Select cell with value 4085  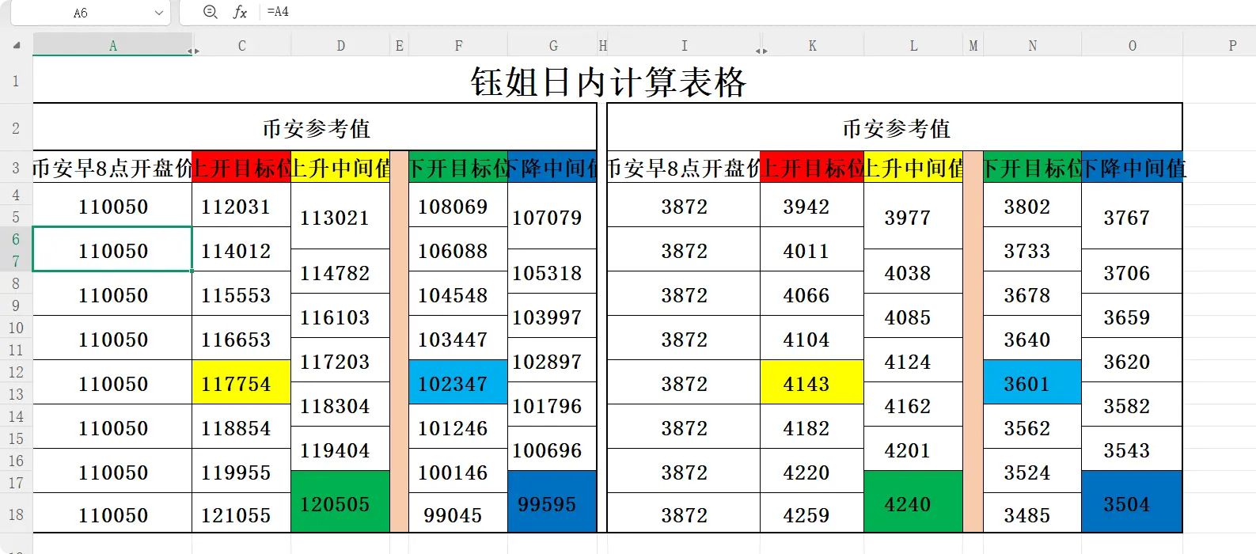click(x=913, y=317)
